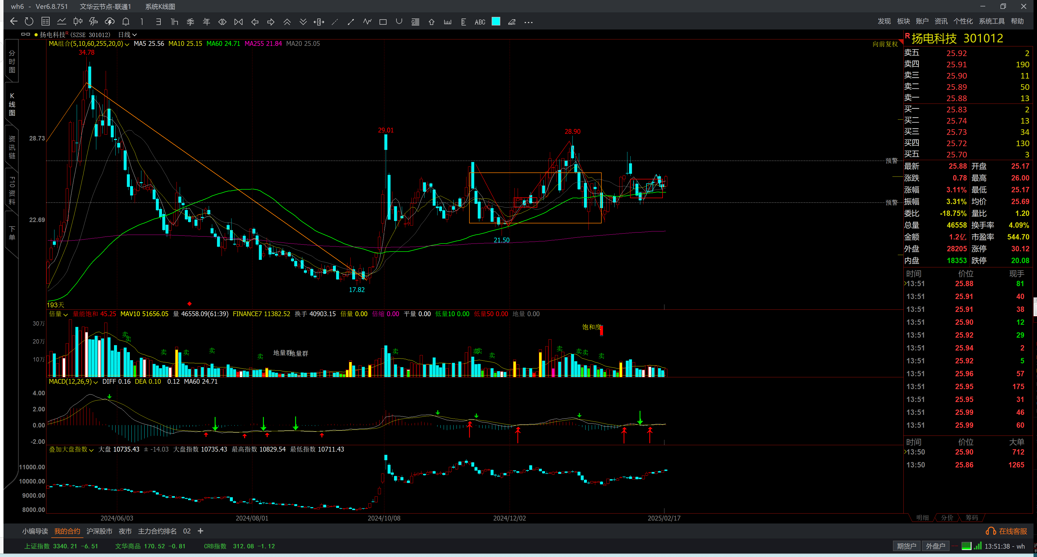Image resolution: width=1037 pixels, height=557 pixels.
Task: Shift chart left with hollow arrow
Action: (x=255, y=22)
